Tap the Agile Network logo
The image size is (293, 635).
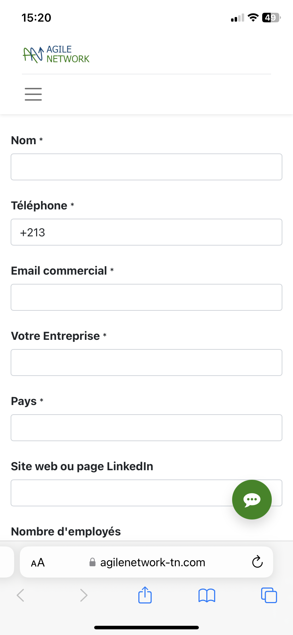[x=56, y=54]
